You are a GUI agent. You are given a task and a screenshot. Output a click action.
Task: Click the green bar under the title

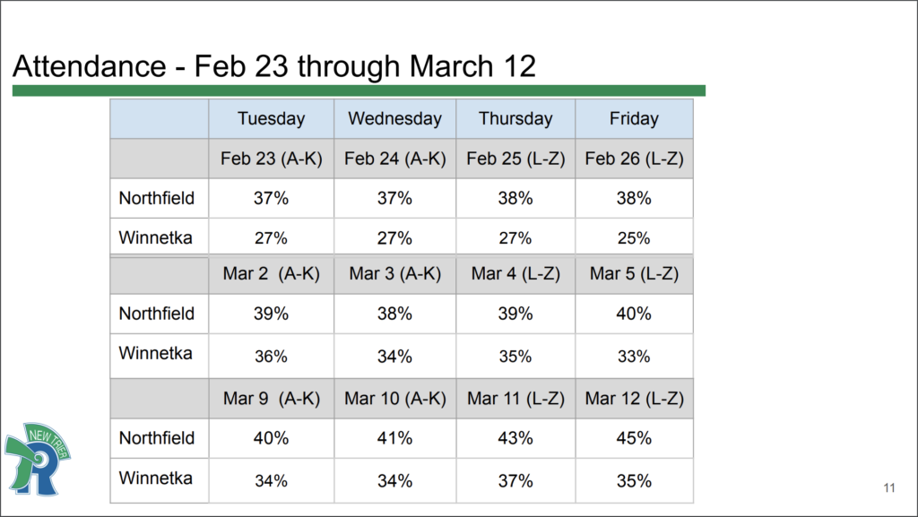pos(359,90)
